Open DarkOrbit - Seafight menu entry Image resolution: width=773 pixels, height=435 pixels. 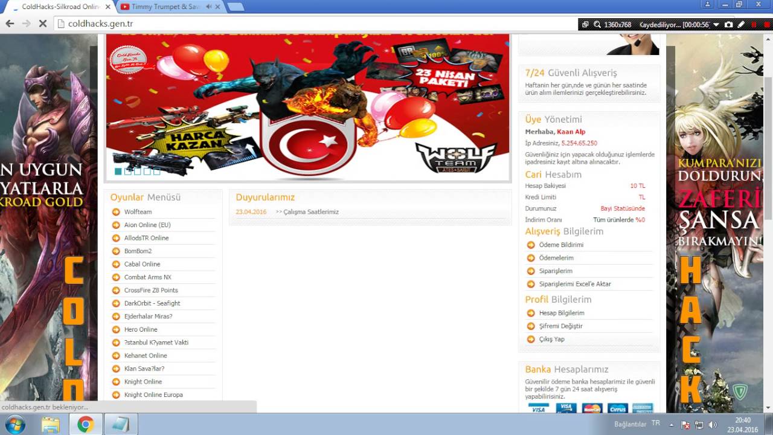[152, 303]
